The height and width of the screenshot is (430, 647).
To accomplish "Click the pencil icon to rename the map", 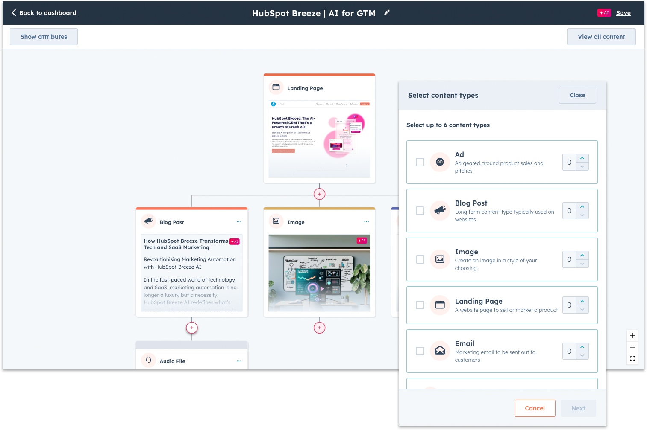I will coord(387,12).
